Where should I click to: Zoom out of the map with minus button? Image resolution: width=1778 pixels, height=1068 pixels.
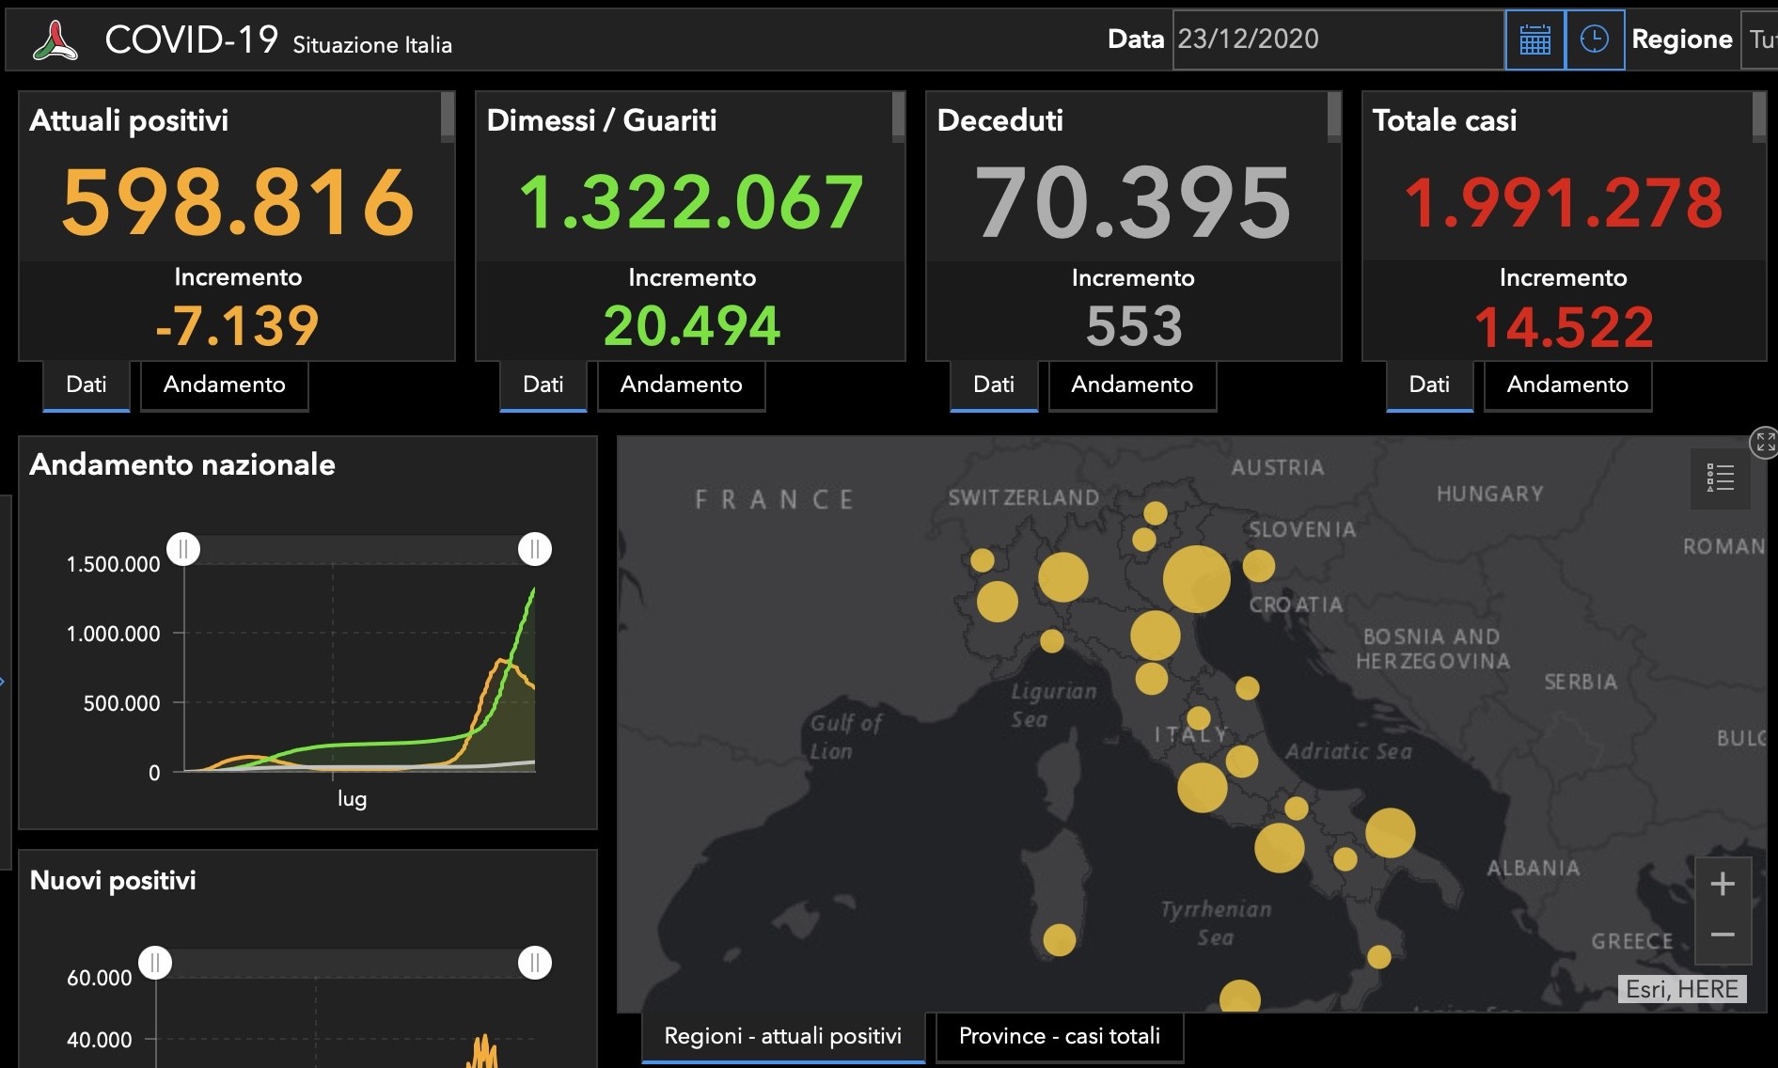tap(1723, 934)
